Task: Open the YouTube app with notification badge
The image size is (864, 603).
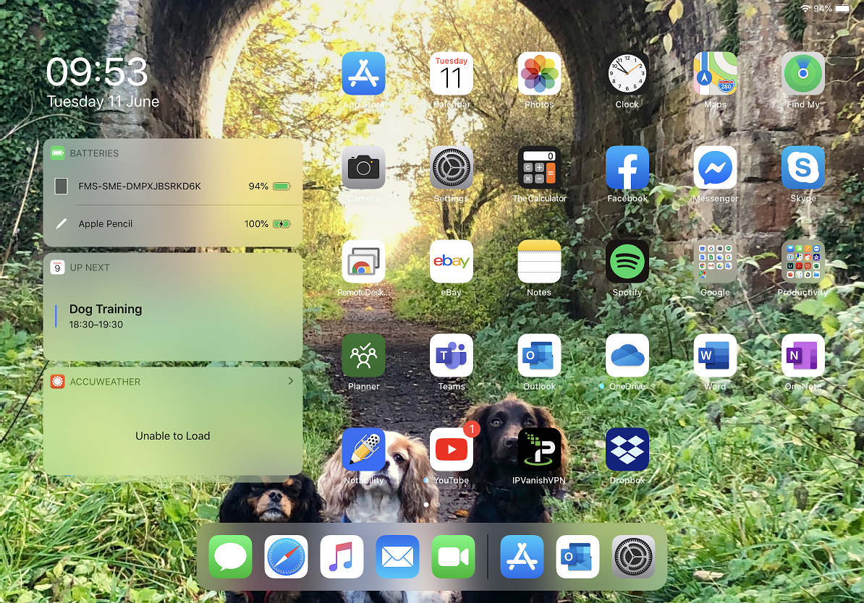Action: (452, 450)
